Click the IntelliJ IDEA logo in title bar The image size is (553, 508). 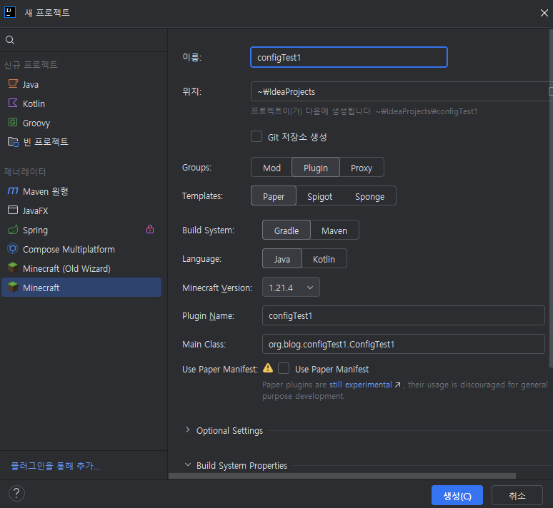(10, 12)
